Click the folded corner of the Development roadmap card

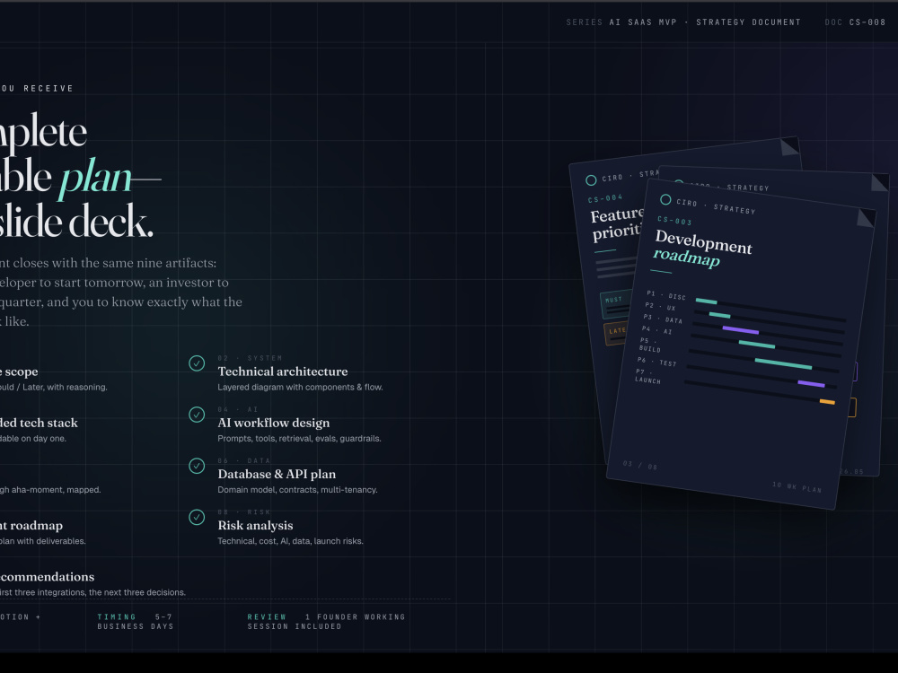click(867, 217)
